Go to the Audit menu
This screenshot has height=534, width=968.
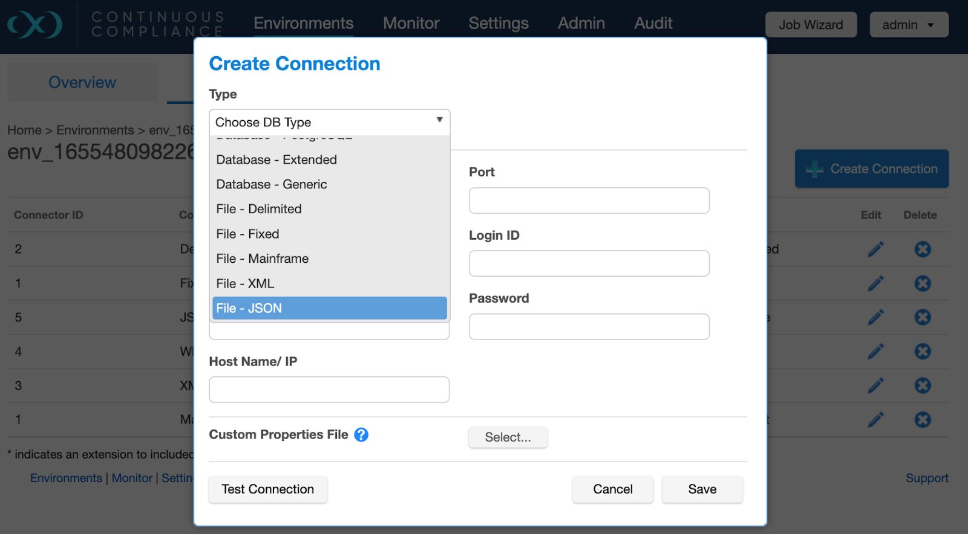[x=653, y=24]
